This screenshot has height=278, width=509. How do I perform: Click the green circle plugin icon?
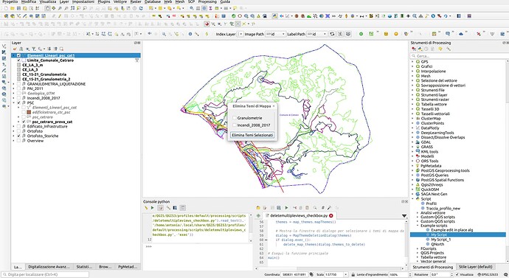coord(361,34)
